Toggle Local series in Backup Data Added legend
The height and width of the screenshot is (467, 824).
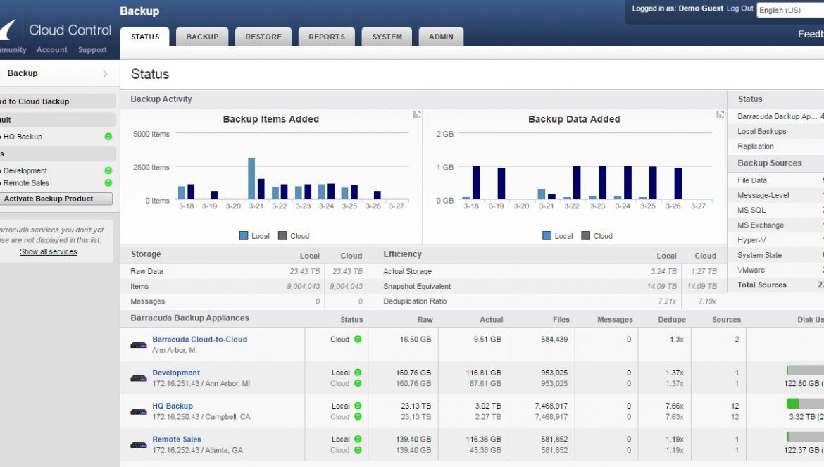coord(558,236)
